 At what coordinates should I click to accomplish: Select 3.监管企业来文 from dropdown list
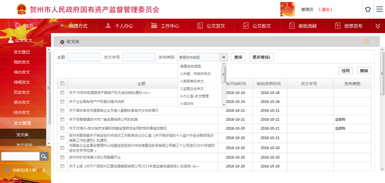point(192,89)
